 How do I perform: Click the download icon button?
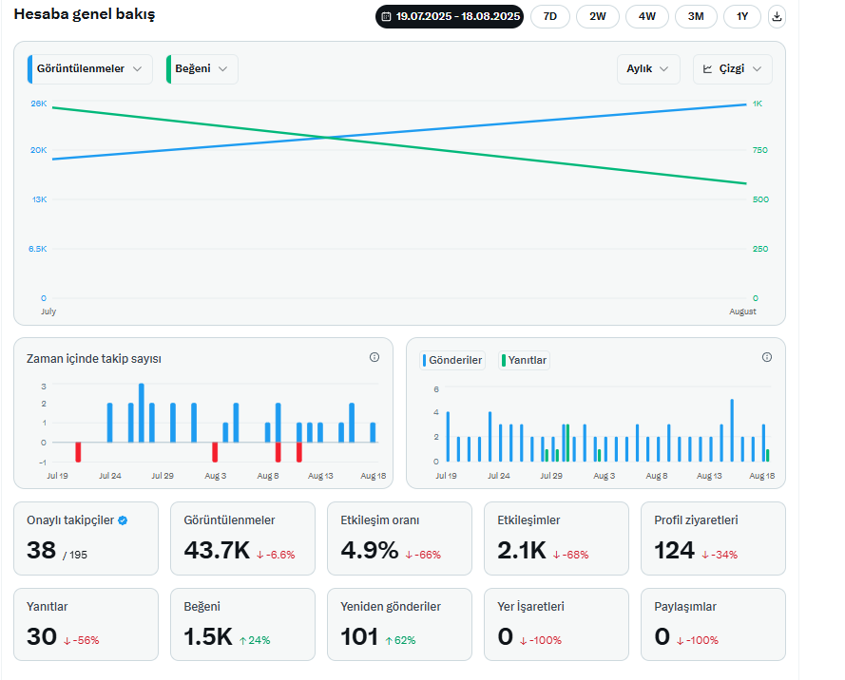point(776,17)
